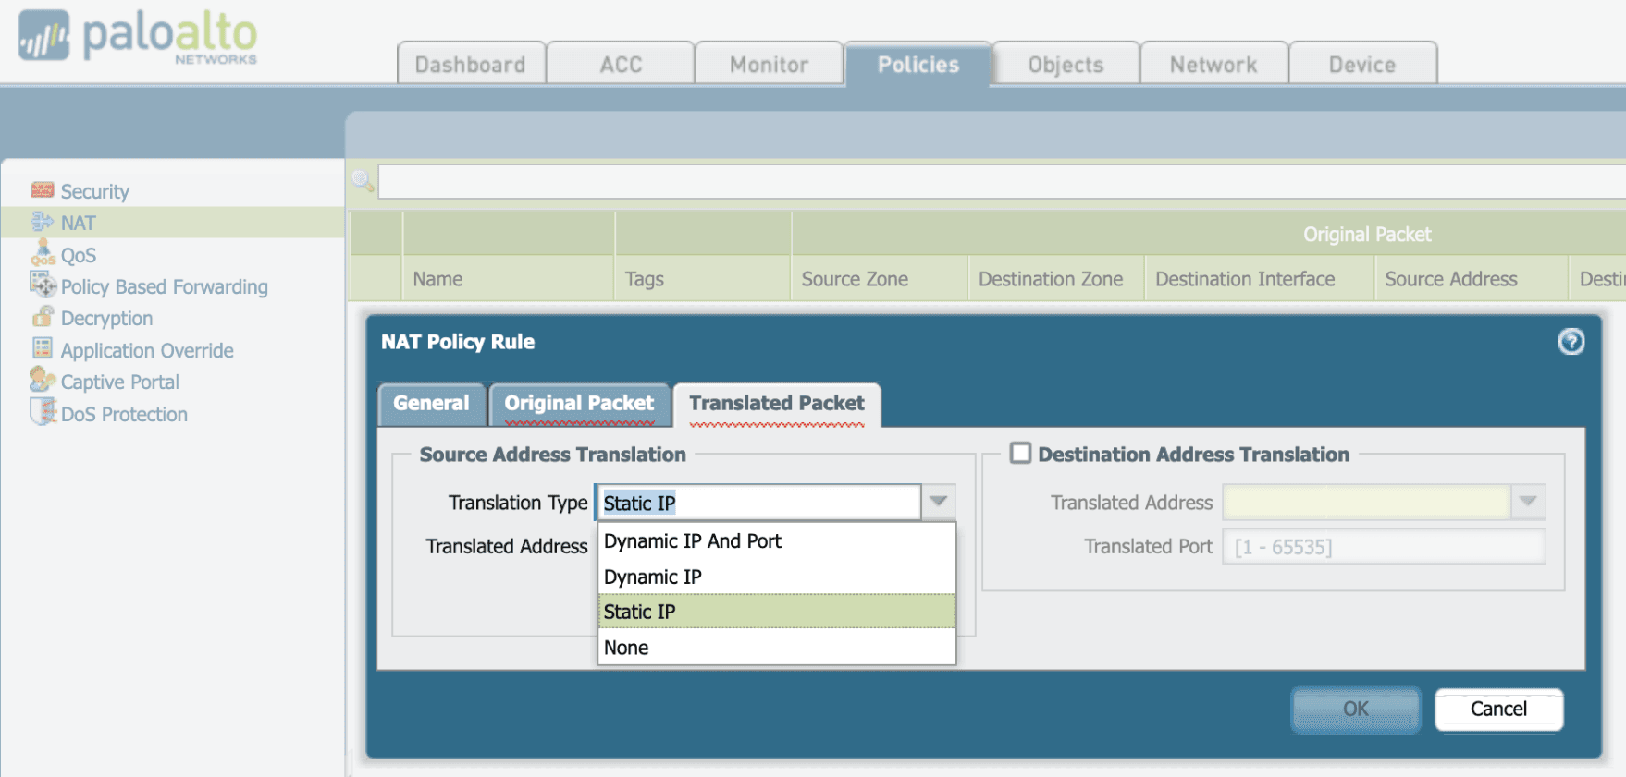This screenshot has width=1626, height=777.
Task: Open Application Override policies
Action: click(x=146, y=350)
